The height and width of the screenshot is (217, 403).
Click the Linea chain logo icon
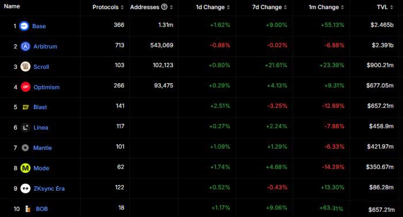25,127
